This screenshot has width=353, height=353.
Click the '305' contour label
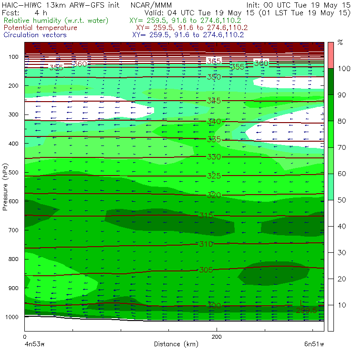206,270
